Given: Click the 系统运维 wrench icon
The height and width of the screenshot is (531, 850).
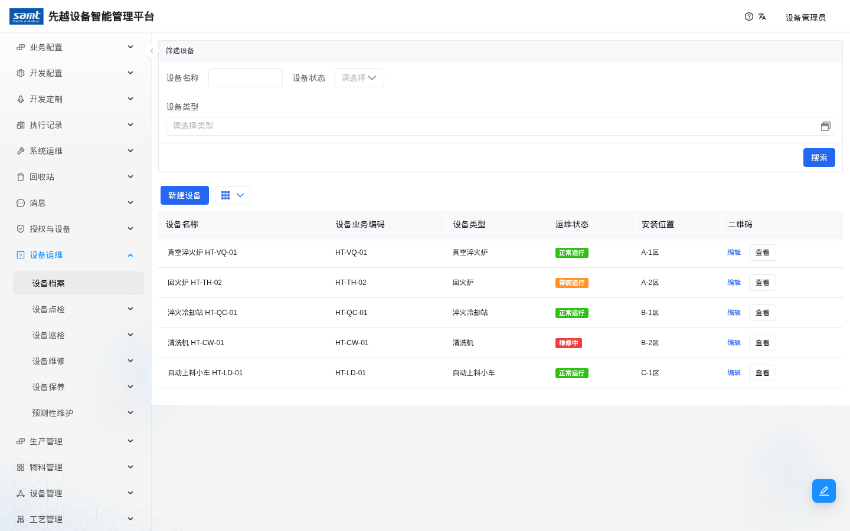Looking at the screenshot, I should point(21,151).
